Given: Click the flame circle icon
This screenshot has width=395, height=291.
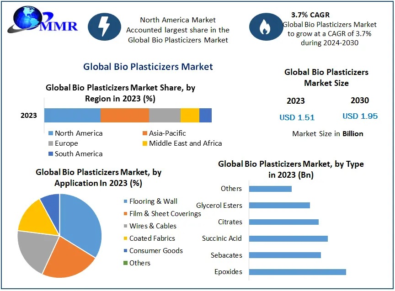Looking at the screenshot, I should tap(266, 27).
